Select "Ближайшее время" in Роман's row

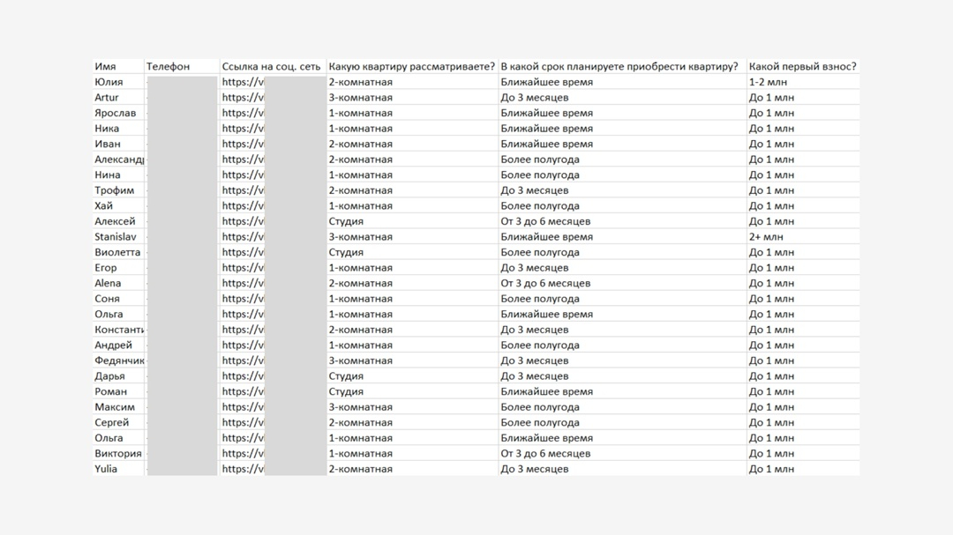[x=546, y=391]
